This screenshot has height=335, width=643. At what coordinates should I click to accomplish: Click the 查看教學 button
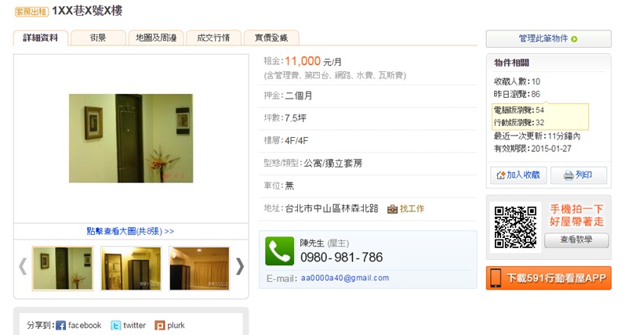pyautogui.click(x=576, y=240)
